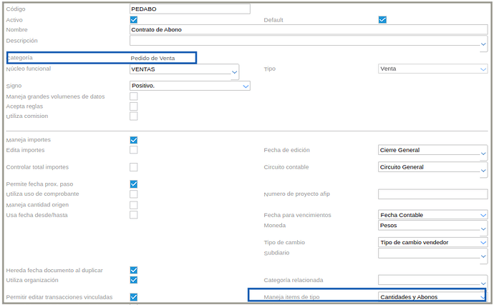
Task: Uncheck the Activo checkbox
Action: 134,20
